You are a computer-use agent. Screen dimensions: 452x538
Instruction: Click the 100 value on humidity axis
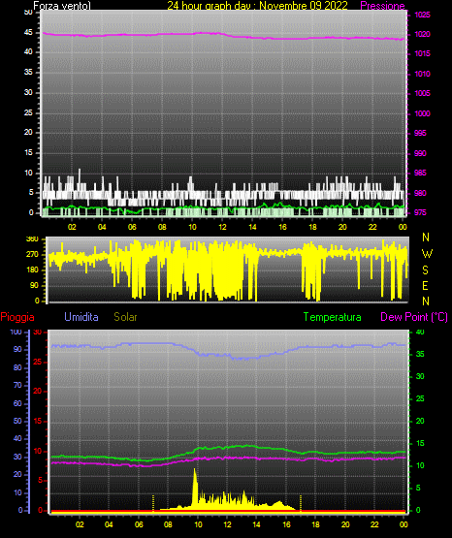tap(16, 332)
